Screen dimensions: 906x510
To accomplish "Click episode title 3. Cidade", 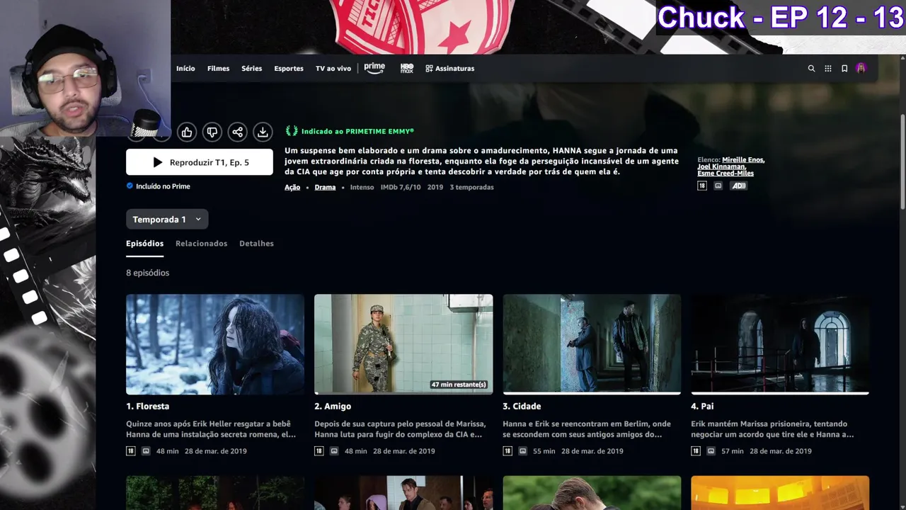I will click(x=522, y=407).
